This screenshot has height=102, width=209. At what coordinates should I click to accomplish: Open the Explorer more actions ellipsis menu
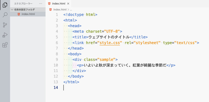pos(41,4)
